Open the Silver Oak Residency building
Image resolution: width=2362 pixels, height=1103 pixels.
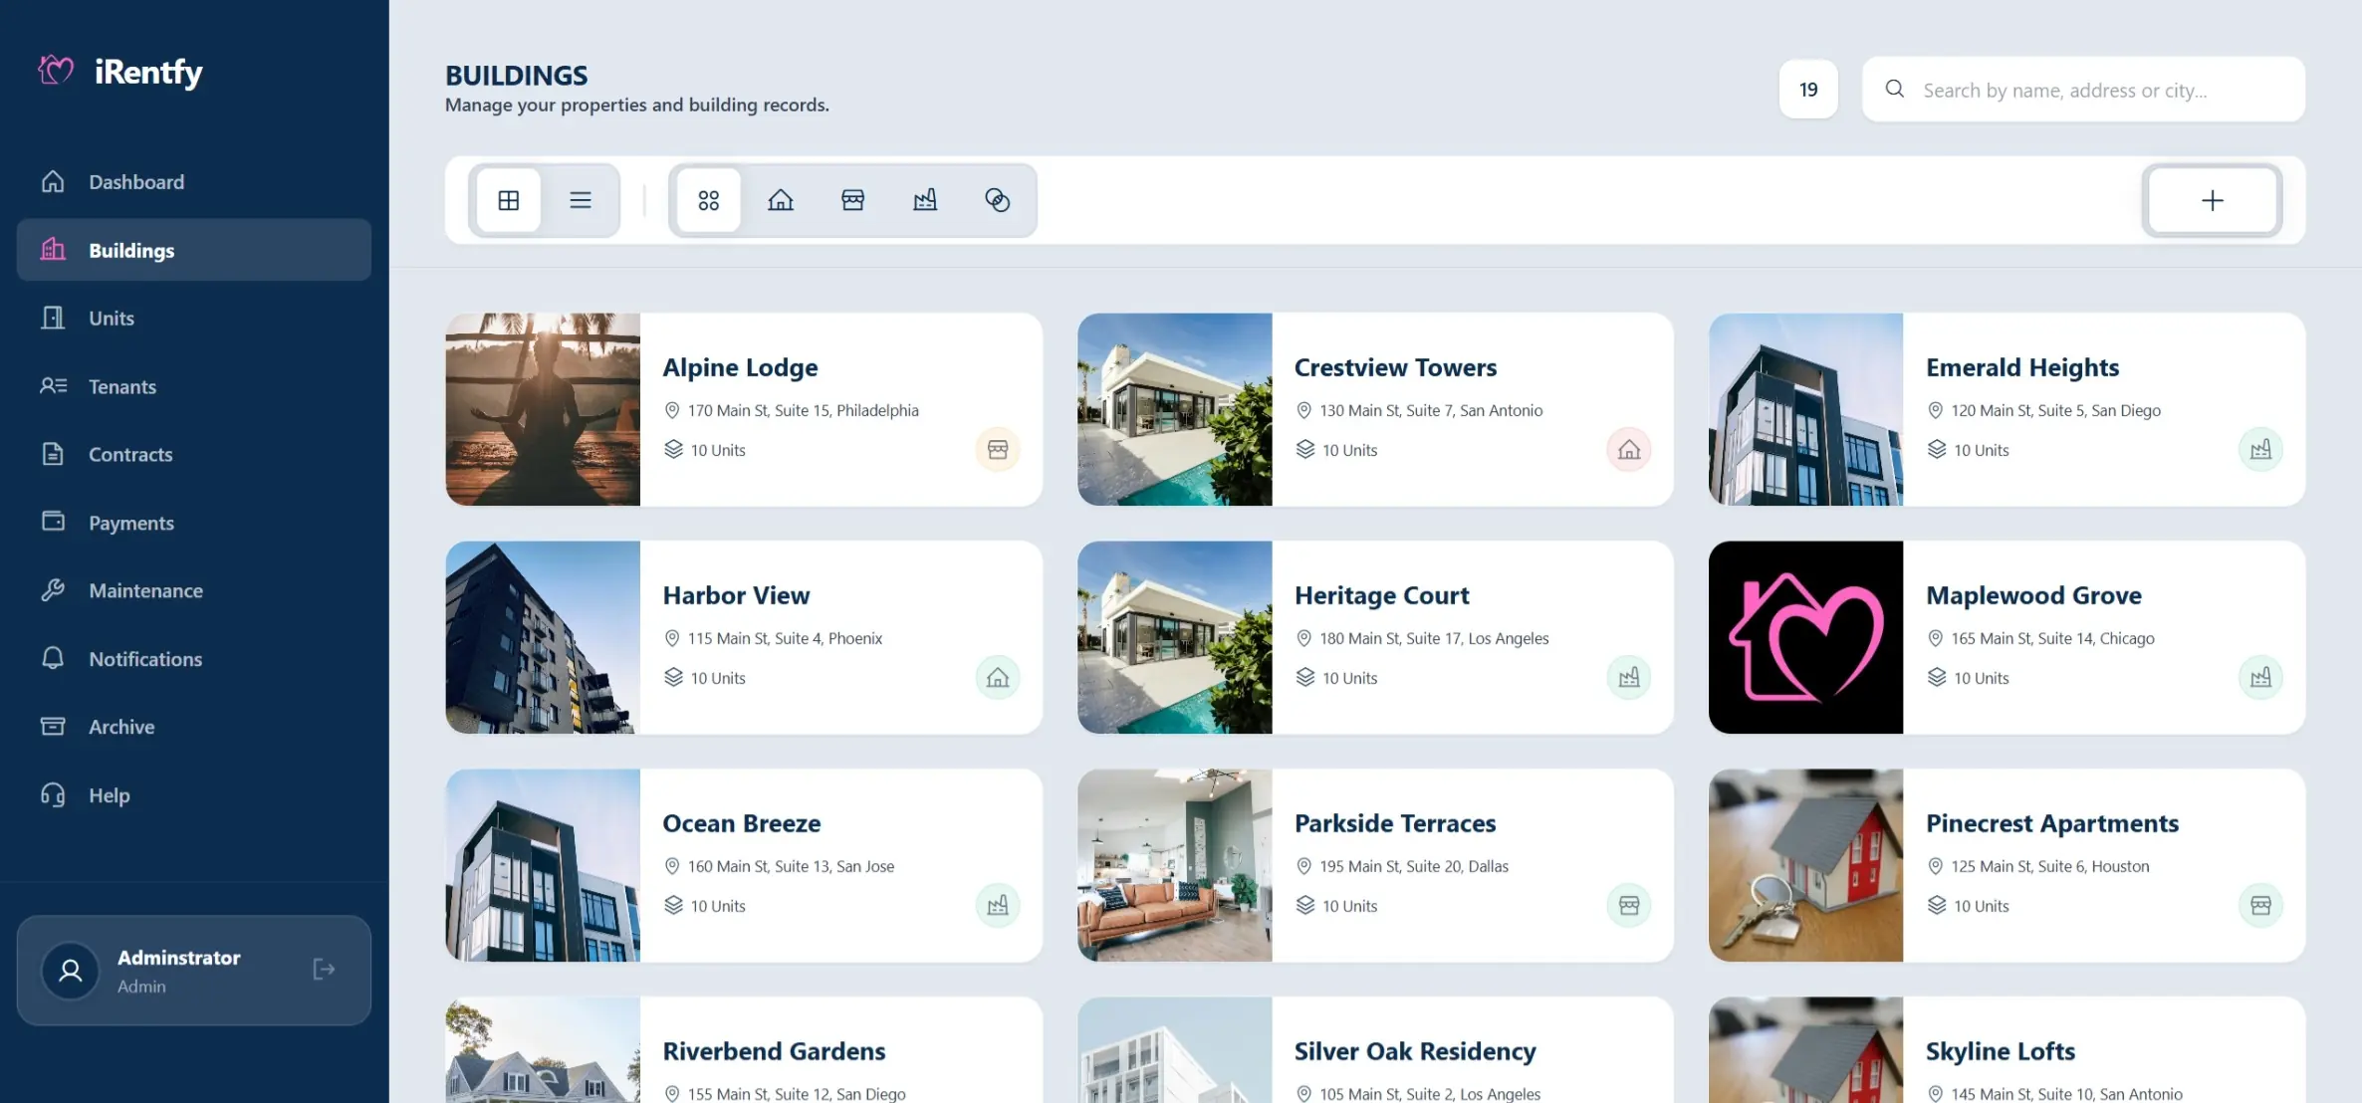coord(1375,1050)
